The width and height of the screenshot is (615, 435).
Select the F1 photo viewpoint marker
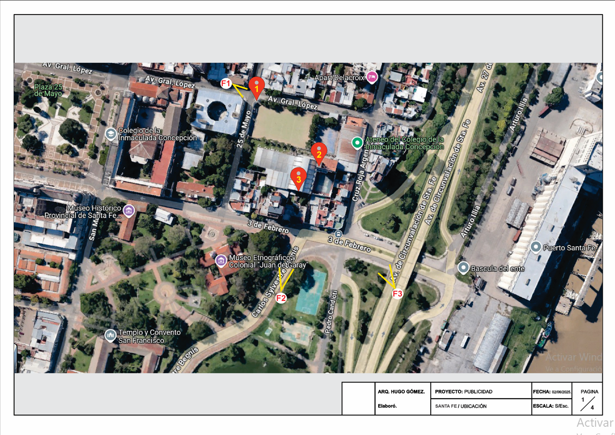pyautogui.click(x=226, y=84)
